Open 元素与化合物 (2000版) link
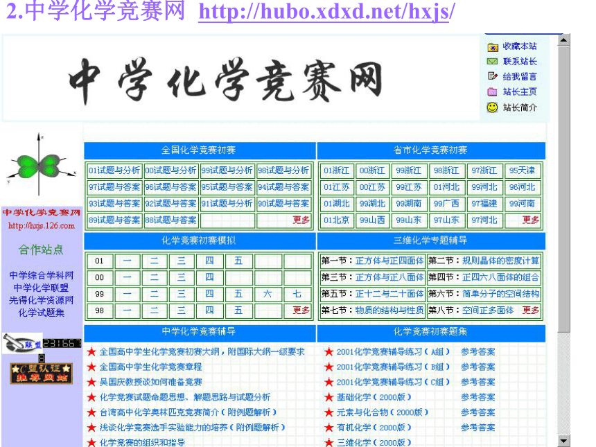Image resolution: width=596 pixels, height=447 pixels. pos(383,412)
